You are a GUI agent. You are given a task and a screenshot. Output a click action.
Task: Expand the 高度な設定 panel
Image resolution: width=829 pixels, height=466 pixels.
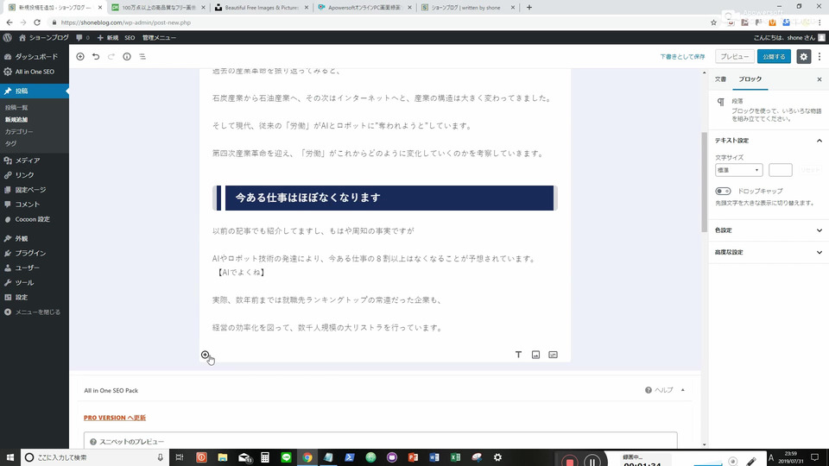769,253
